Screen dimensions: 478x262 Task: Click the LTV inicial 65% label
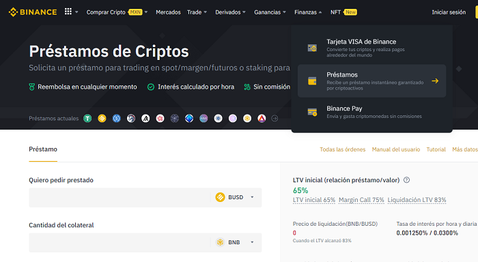click(x=314, y=200)
